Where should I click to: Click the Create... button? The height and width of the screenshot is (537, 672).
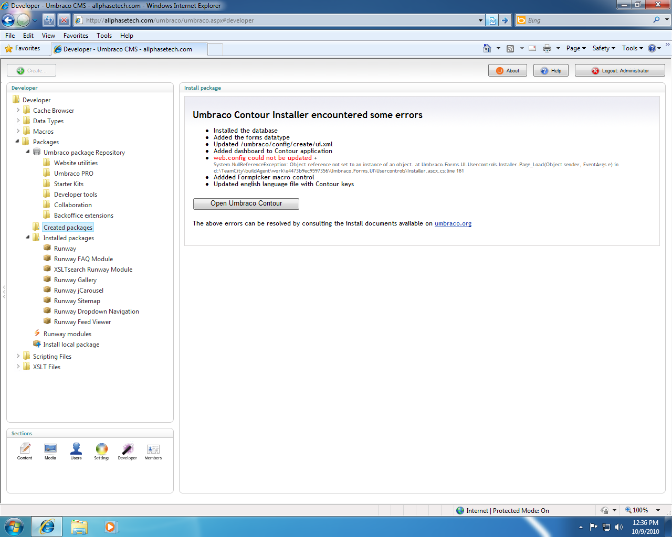31,70
